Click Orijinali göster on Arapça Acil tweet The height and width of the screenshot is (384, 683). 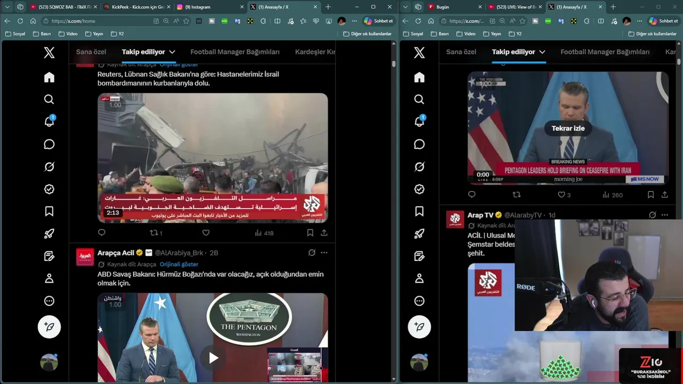click(179, 265)
